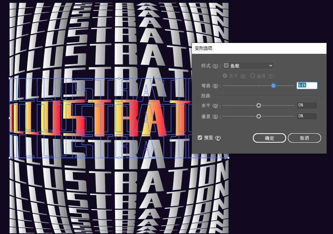Confirm with the 确定 button

coord(269,138)
